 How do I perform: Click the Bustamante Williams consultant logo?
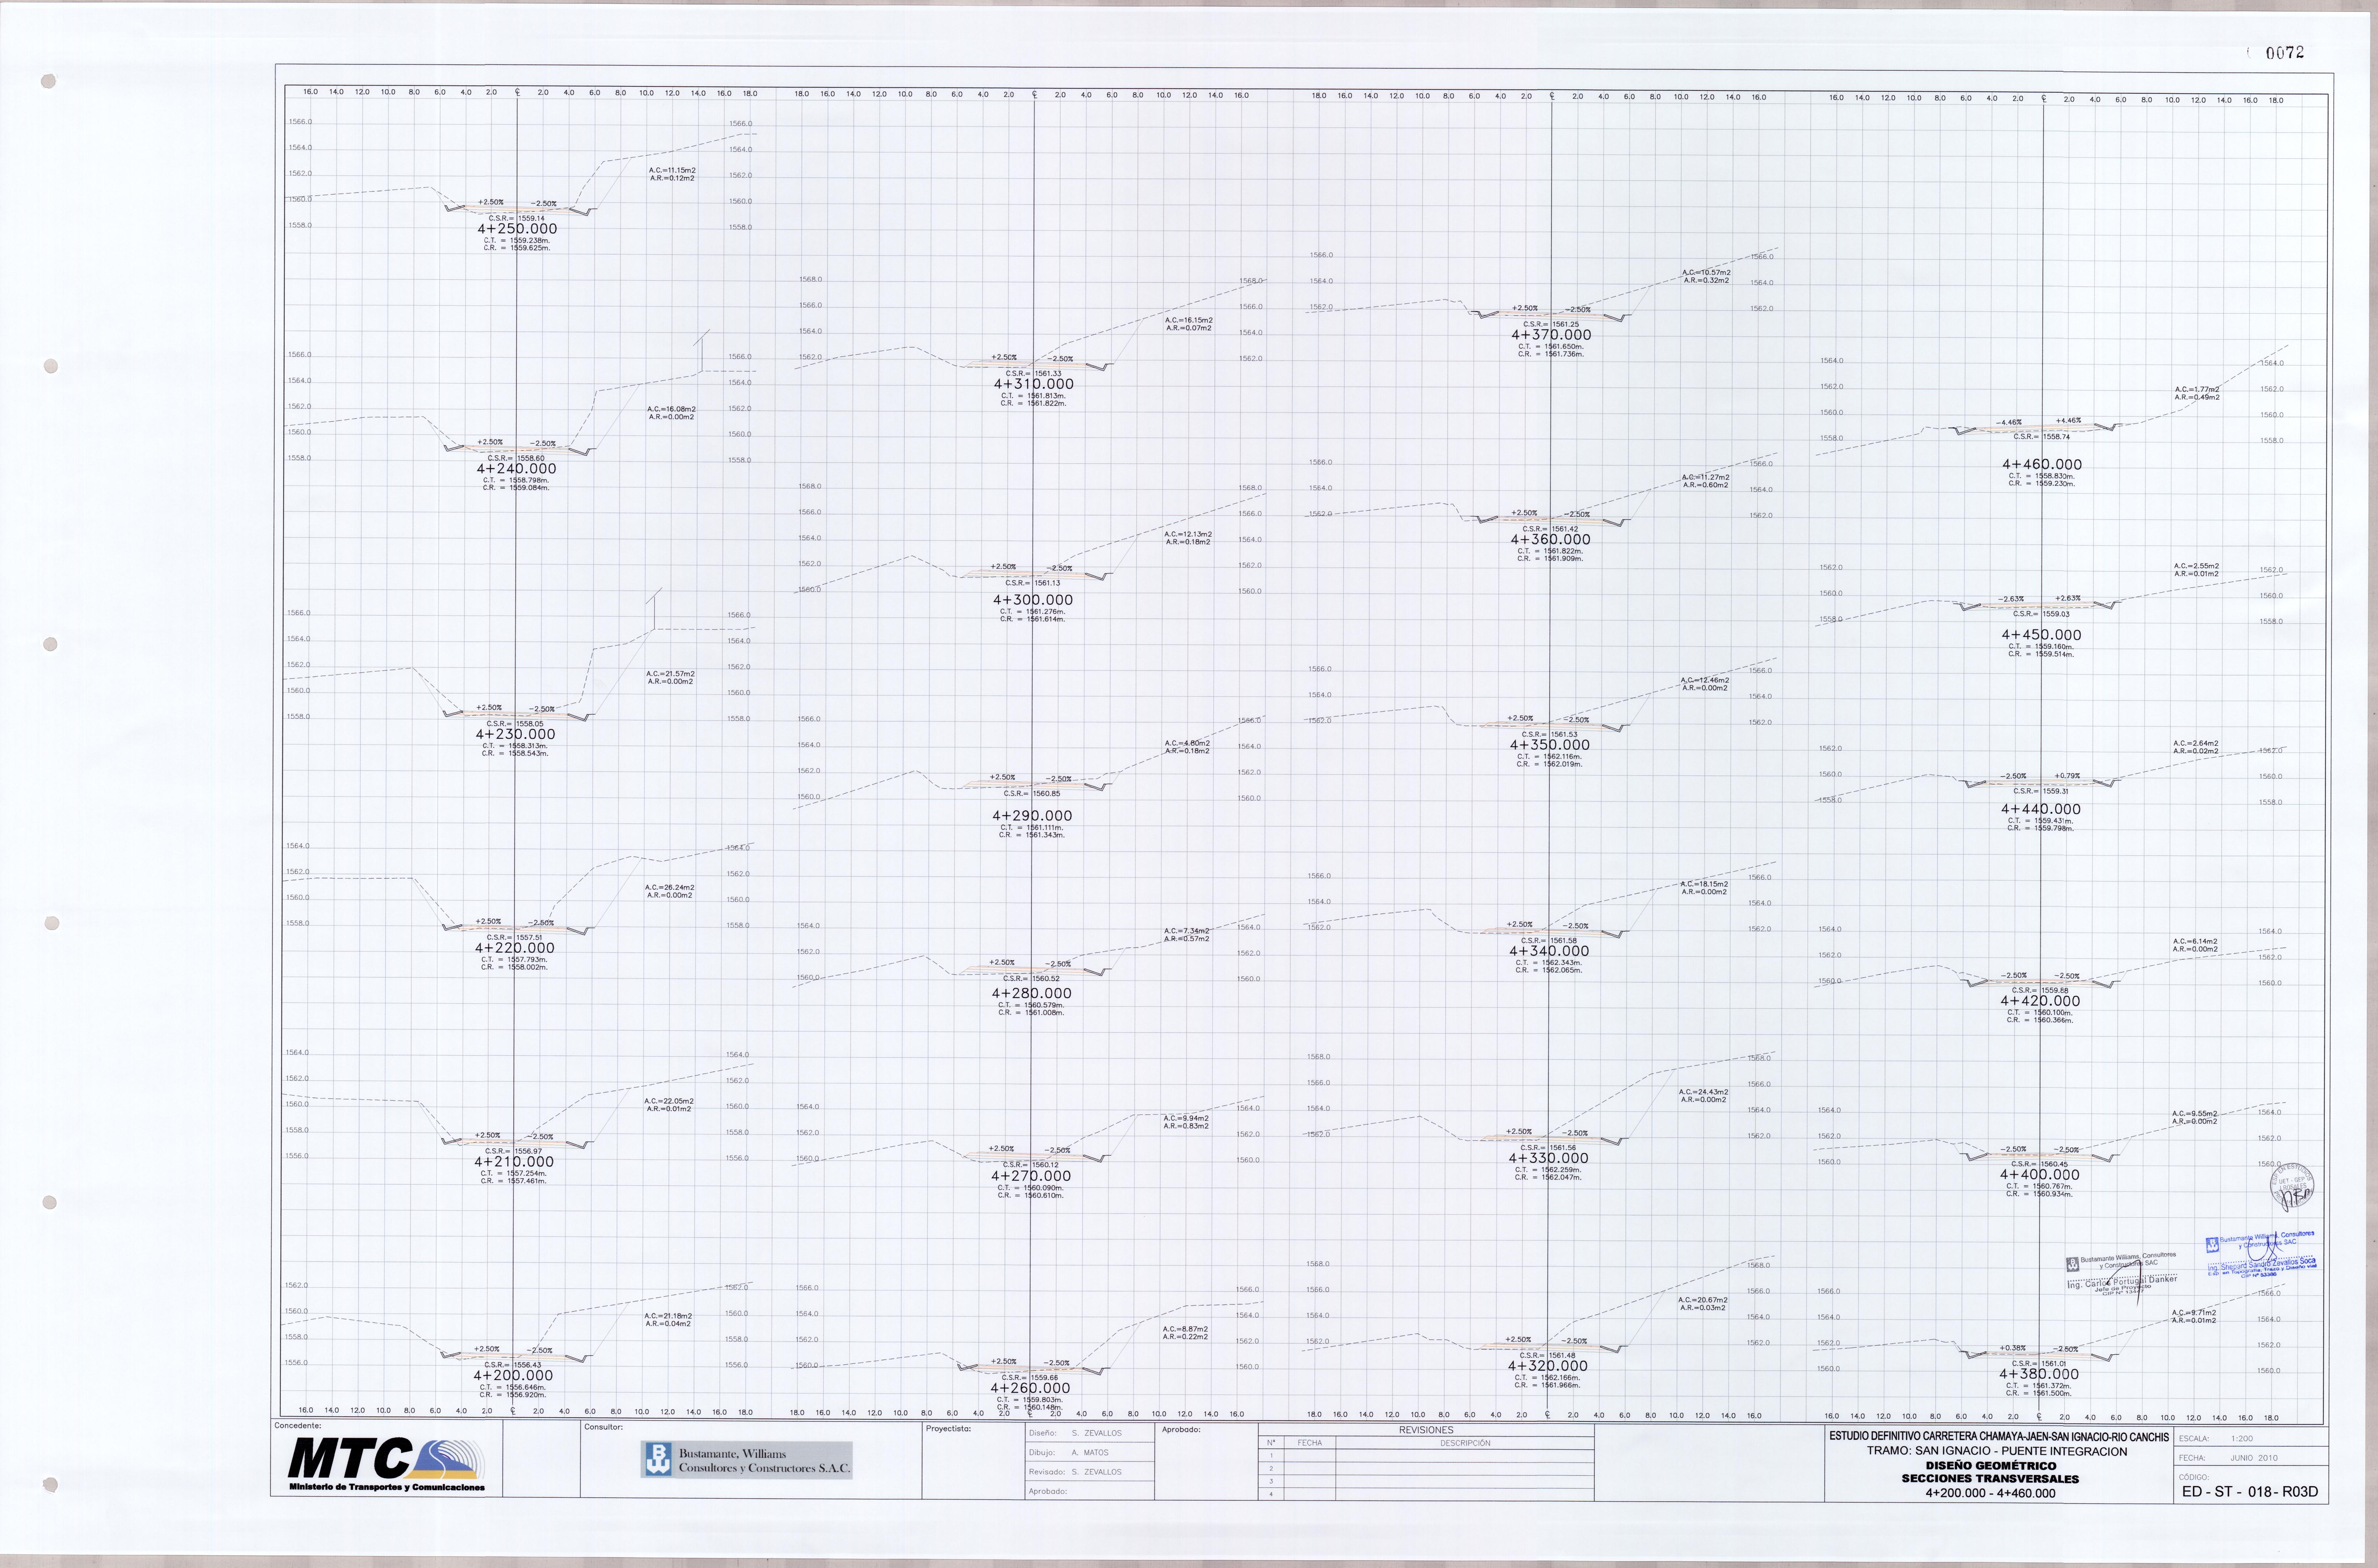pos(746,1460)
